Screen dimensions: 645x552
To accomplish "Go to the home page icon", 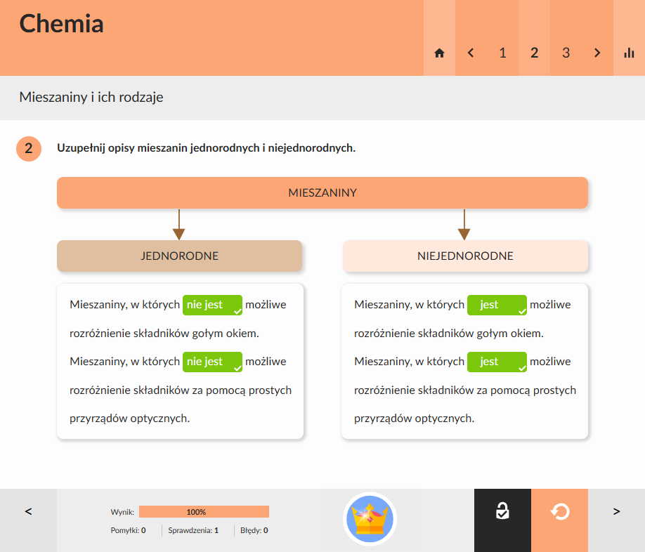I will click(x=439, y=53).
